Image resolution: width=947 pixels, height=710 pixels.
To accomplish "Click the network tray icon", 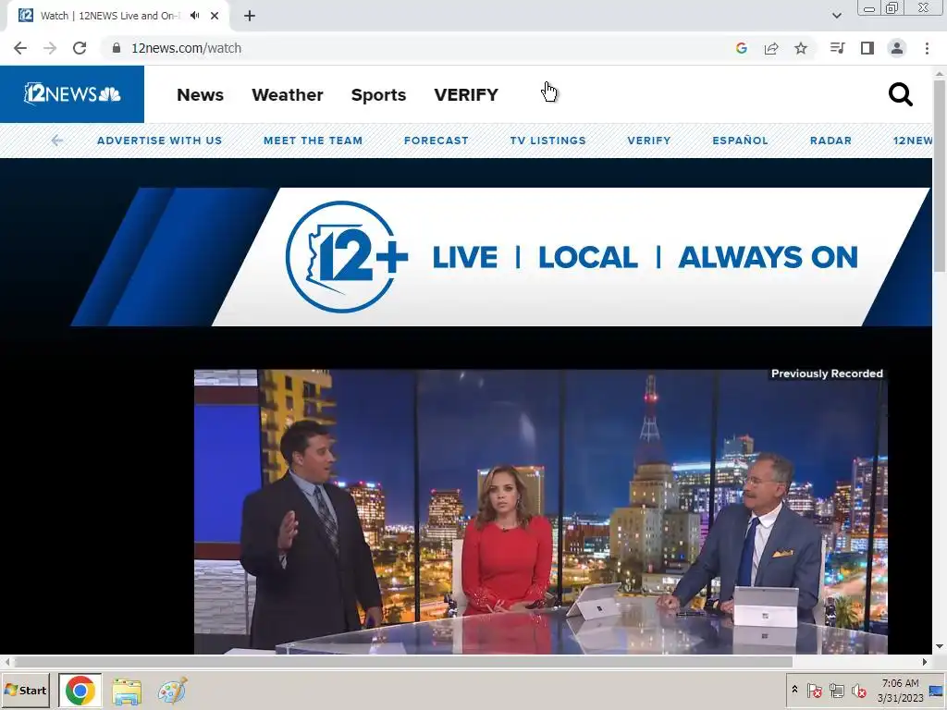I will click(836, 690).
